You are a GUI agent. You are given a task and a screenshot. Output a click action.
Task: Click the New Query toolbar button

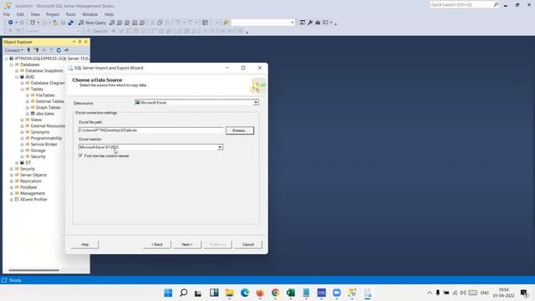92,23
